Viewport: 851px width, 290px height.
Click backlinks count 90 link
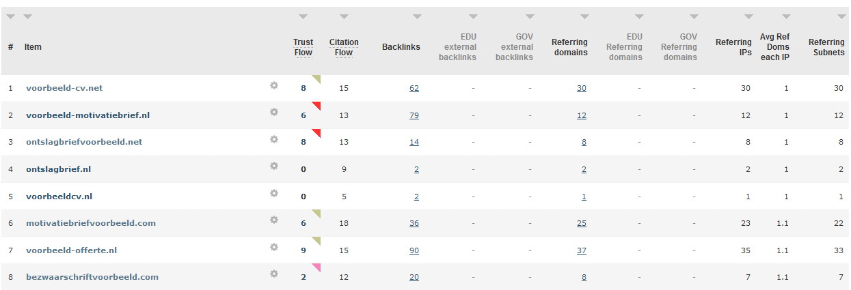[414, 250]
